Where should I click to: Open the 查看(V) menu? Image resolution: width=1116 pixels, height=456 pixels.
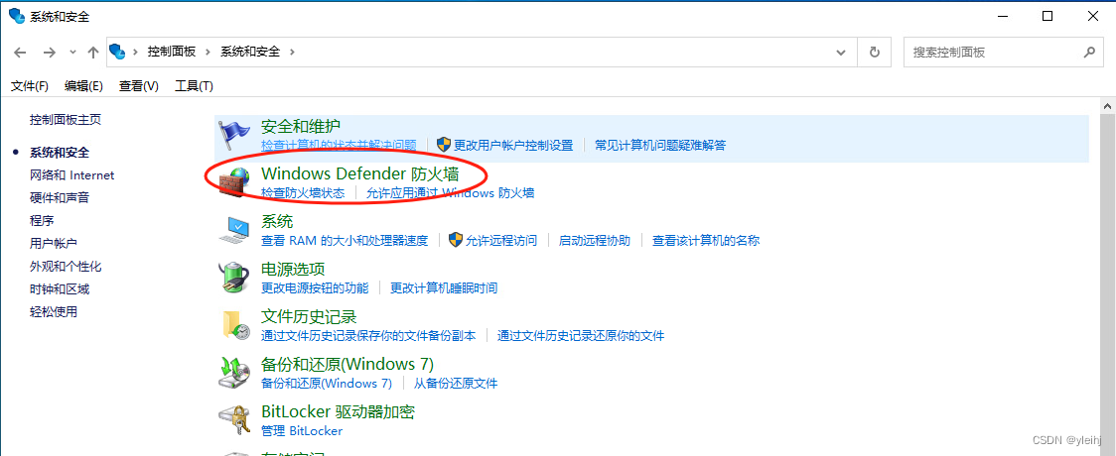pyautogui.click(x=138, y=86)
